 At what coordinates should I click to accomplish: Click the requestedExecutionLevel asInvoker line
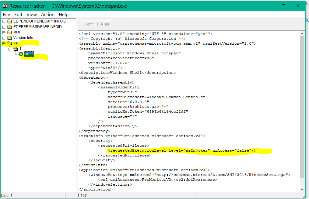(182, 151)
